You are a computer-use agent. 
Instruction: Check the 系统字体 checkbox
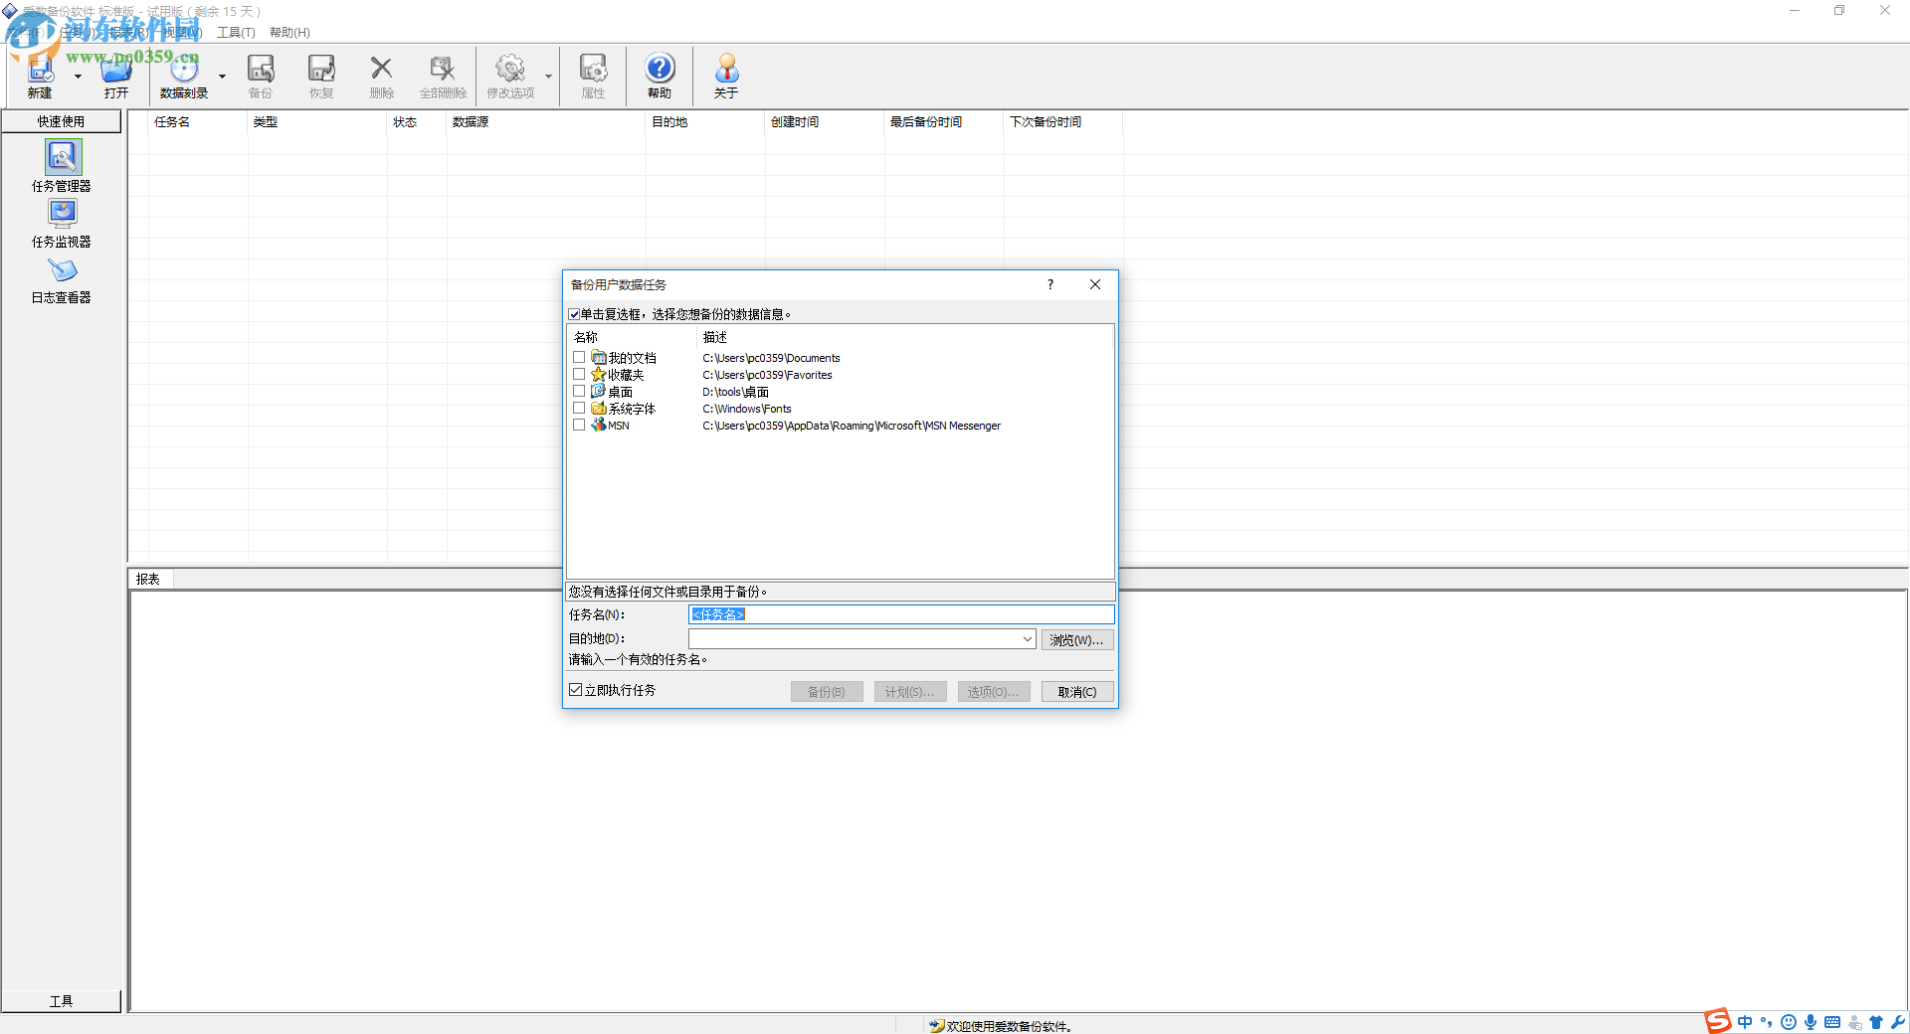click(579, 408)
